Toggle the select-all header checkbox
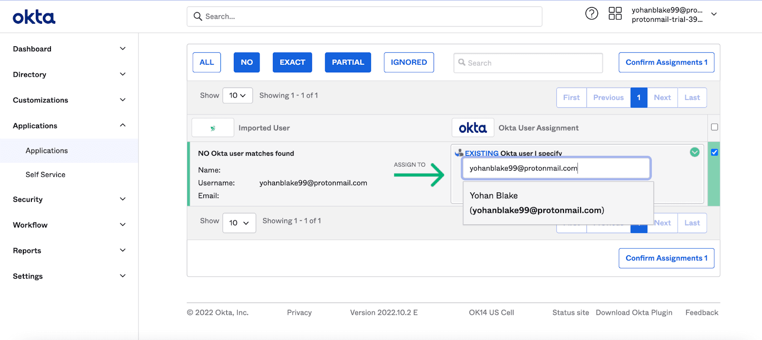 point(714,127)
